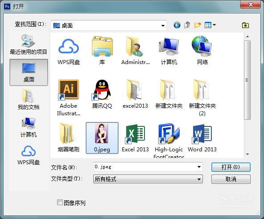
Task: Select Computer (计算机) in places sidebar
Action: click(29, 127)
